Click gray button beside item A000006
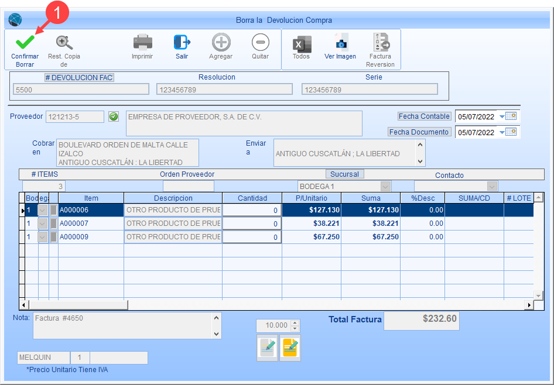The height and width of the screenshot is (385, 554). click(53, 210)
